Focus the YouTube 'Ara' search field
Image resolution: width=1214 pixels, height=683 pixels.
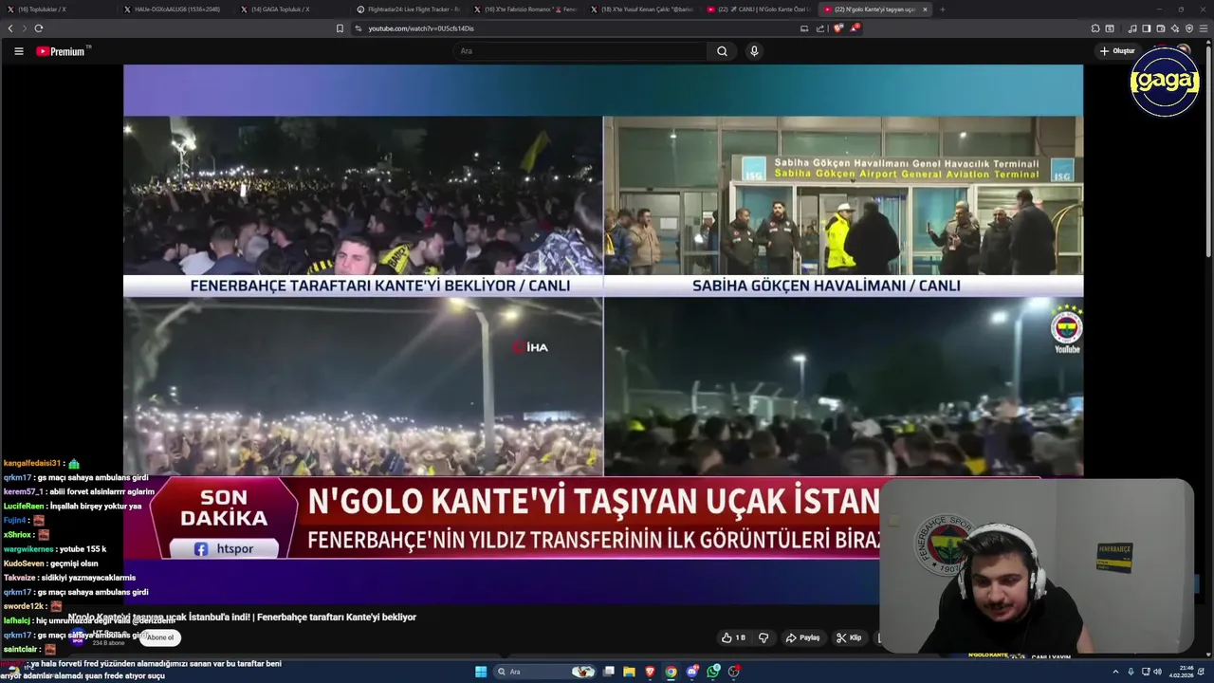click(579, 51)
